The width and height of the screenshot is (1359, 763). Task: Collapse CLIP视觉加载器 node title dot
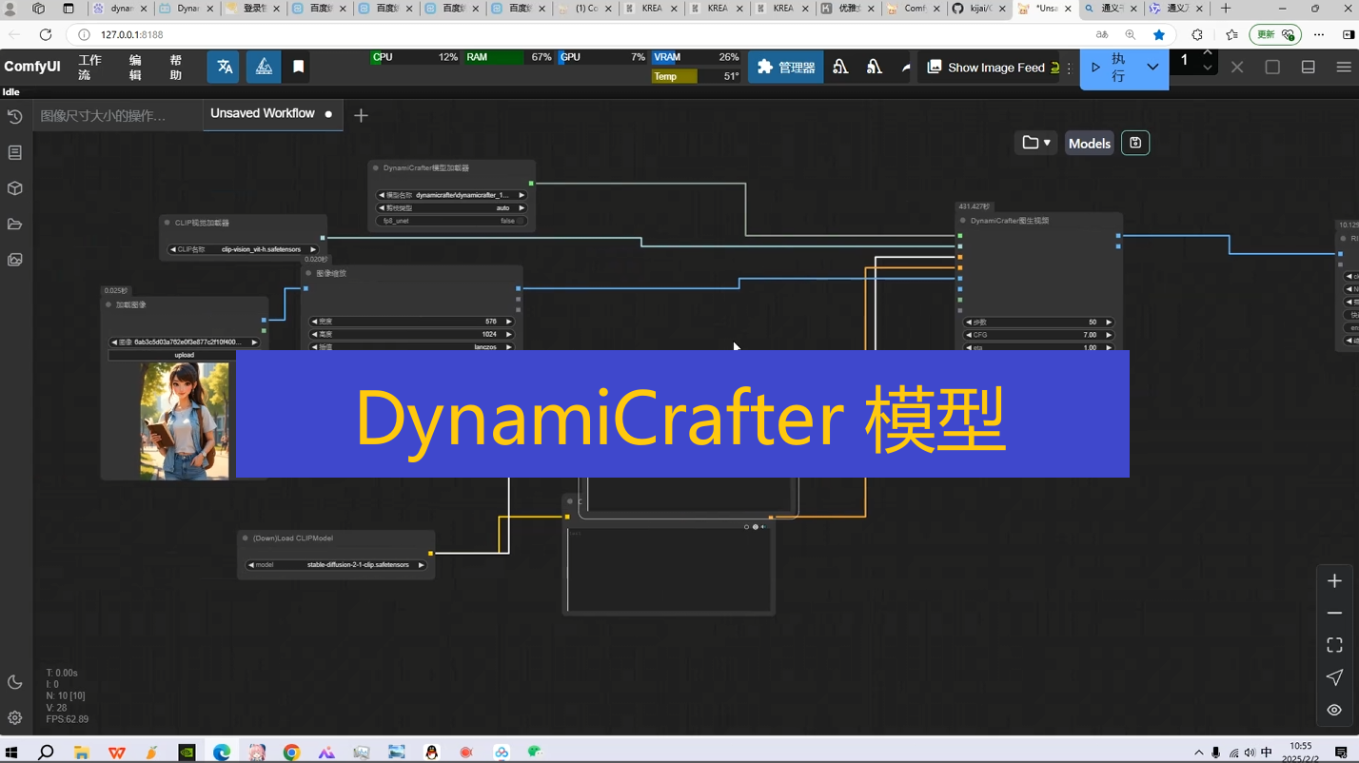click(x=167, y=223)
